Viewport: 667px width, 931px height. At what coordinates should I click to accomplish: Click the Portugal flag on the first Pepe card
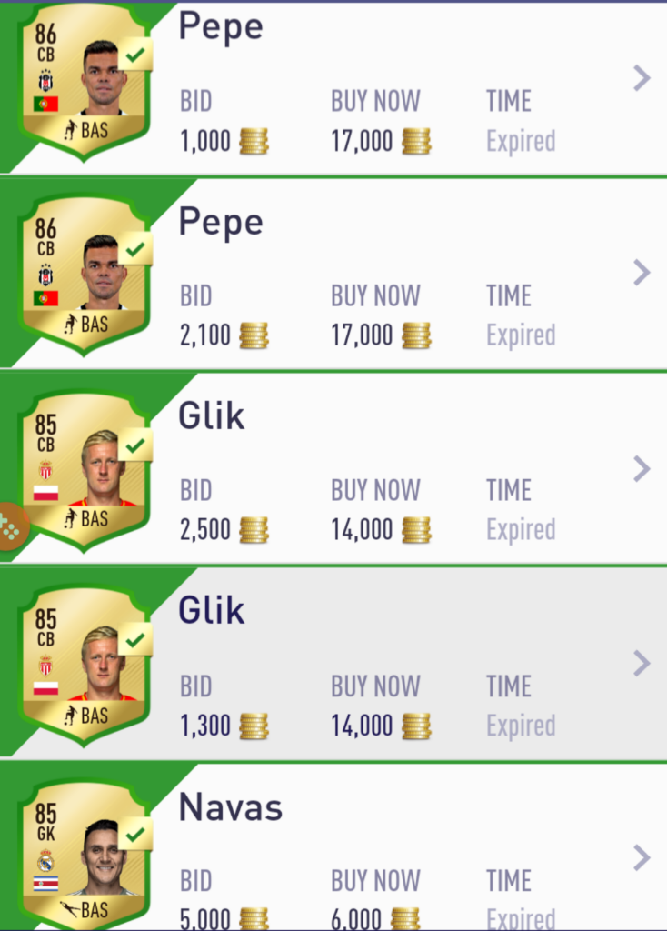pos(45,104)
